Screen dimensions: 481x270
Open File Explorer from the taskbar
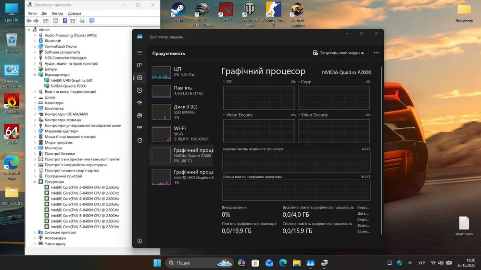click(x=296, y=263)
